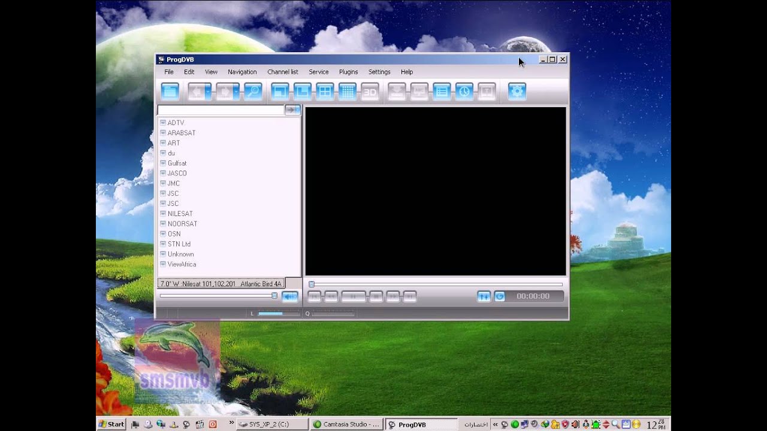Open the File menu
767x431 pixels.
pyautogui.click(x=169, y=72)
